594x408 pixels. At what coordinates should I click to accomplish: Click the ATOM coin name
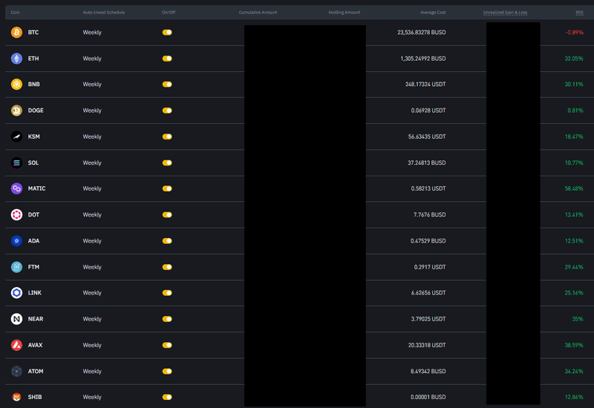[x=35, y=371]
